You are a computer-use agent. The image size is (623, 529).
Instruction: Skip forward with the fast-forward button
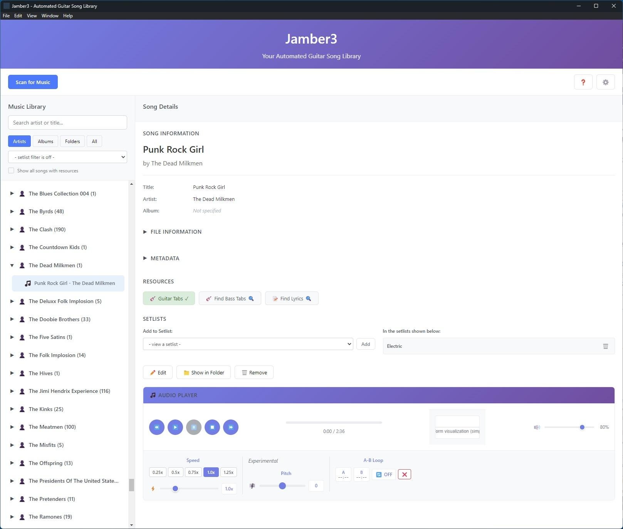[x=231, y=427]
